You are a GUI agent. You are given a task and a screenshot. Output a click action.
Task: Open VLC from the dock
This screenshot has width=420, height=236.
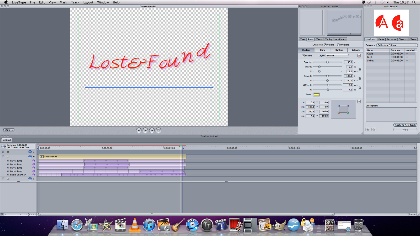click(x=135, y=225)
